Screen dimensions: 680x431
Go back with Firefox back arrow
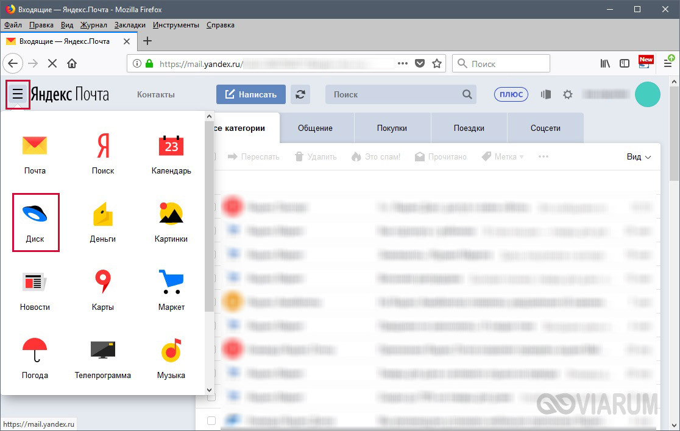tap(13, 64)
